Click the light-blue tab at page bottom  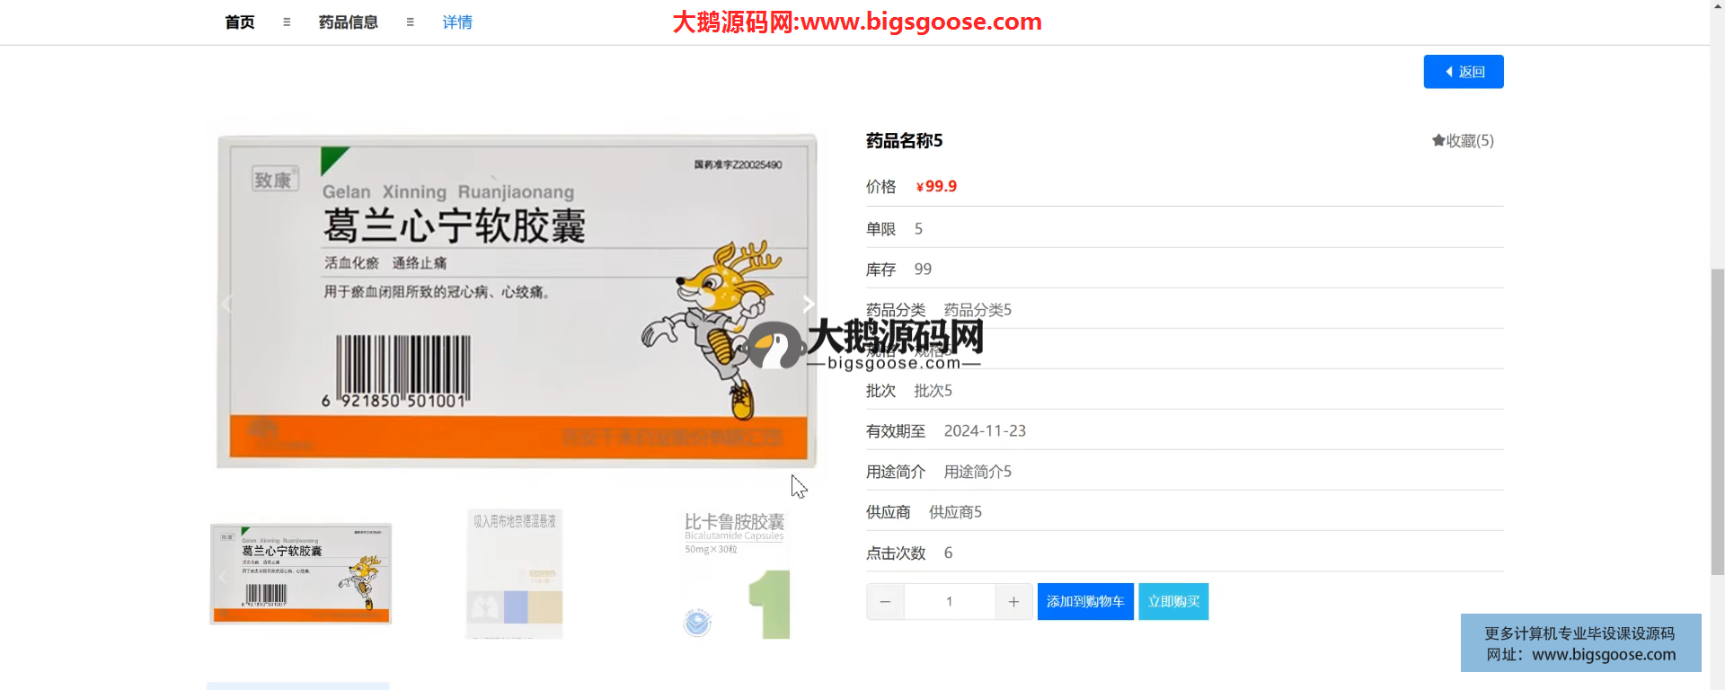coord(297,686)
